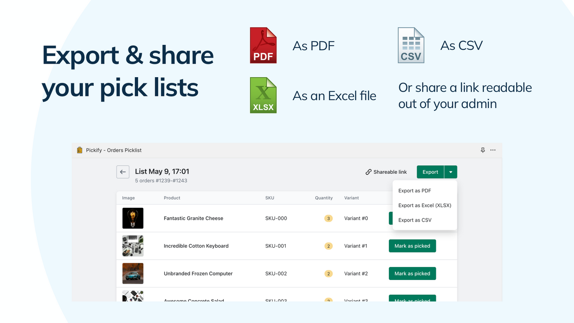Viewport: 574px width, 323px height.
Task: Select Export as Excel (XLSX) option
Action: [425, 205]
